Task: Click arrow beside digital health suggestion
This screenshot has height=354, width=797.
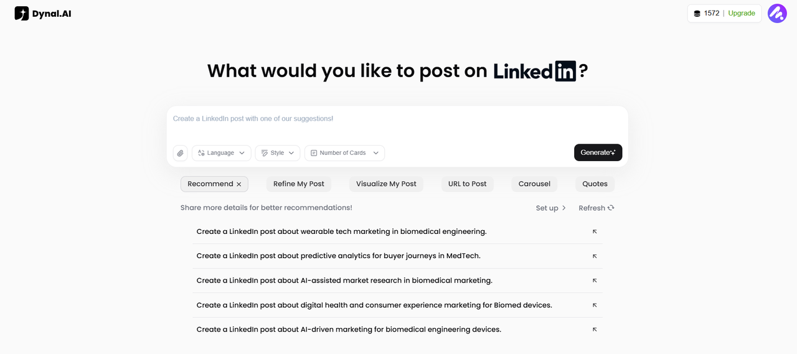Action: 595,305
